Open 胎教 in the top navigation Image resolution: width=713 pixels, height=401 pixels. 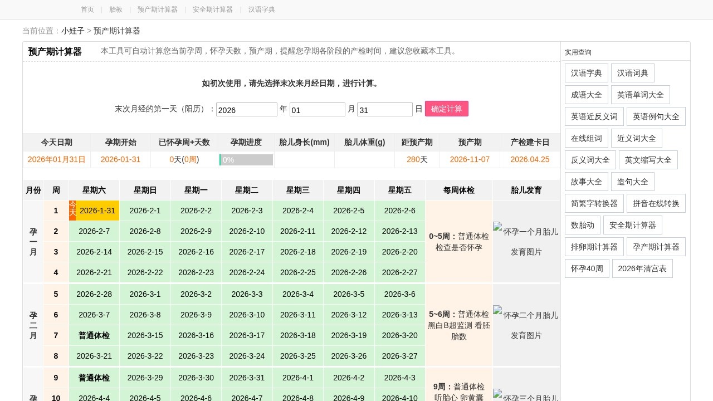pyautogui.click(x=116, y=9)
